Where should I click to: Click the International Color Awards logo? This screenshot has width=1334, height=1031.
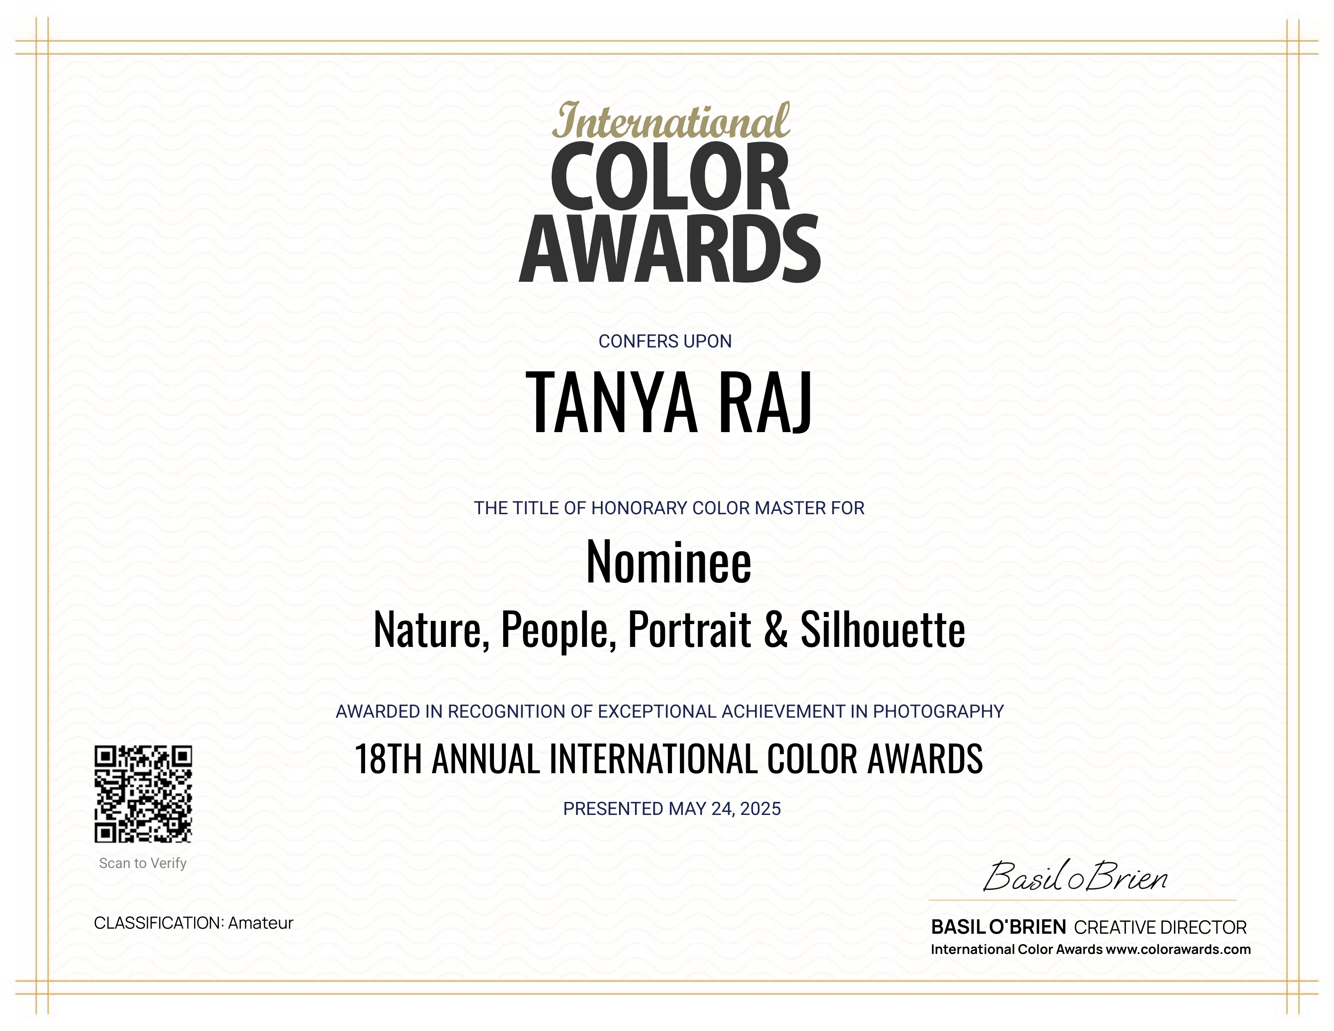click(670, 193)
